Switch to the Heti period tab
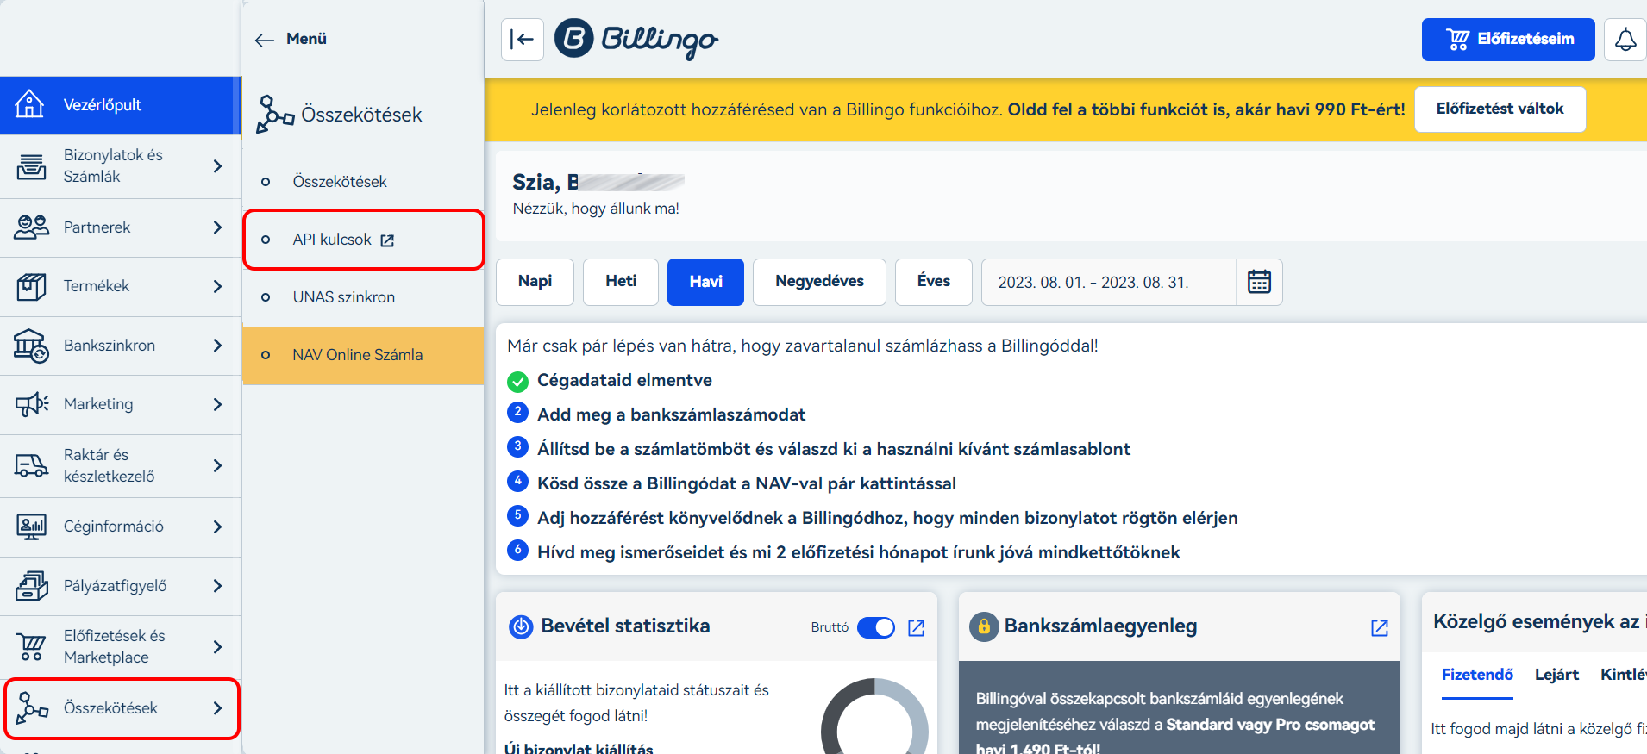This screenshot has width=1647, height=754. tap(621, 282)
